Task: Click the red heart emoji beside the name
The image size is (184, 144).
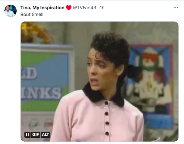Action: pos(69,8)
